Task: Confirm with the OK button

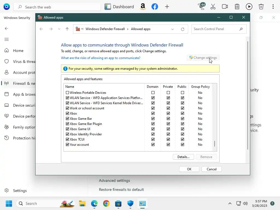Action: click(189, 169)
